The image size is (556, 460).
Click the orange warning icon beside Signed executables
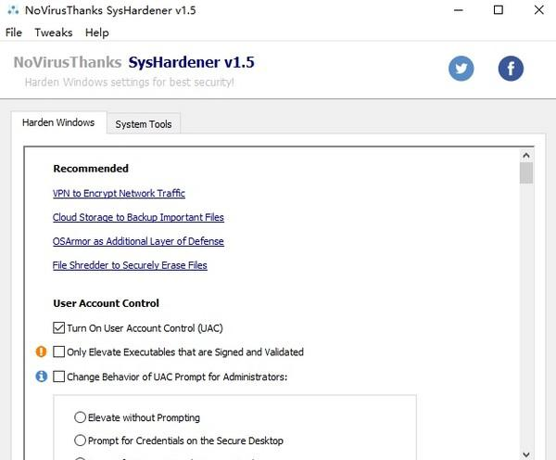click(x=41, y=351)
